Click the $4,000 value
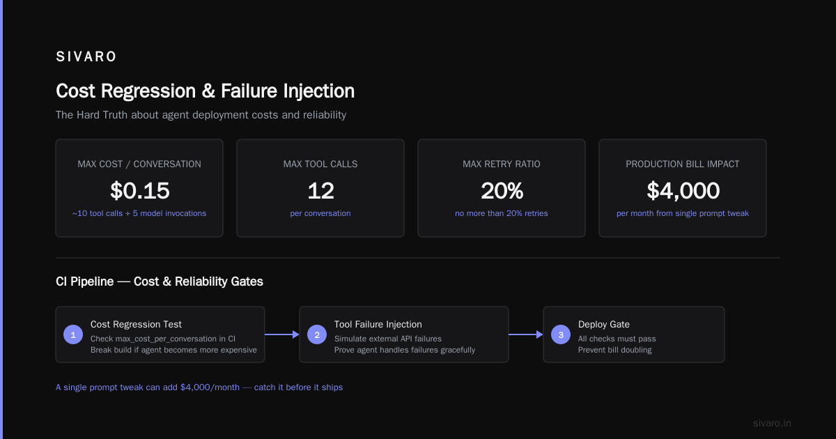836x439 pixels. pyautogui.click(x=683, y=190)
